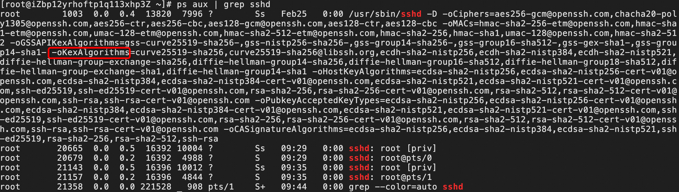
Task: Click PID 21358 in last row
Action: (x=70, y=187)
